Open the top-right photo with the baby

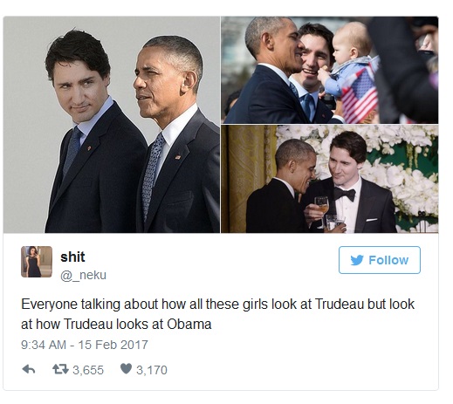pos(330,70)
